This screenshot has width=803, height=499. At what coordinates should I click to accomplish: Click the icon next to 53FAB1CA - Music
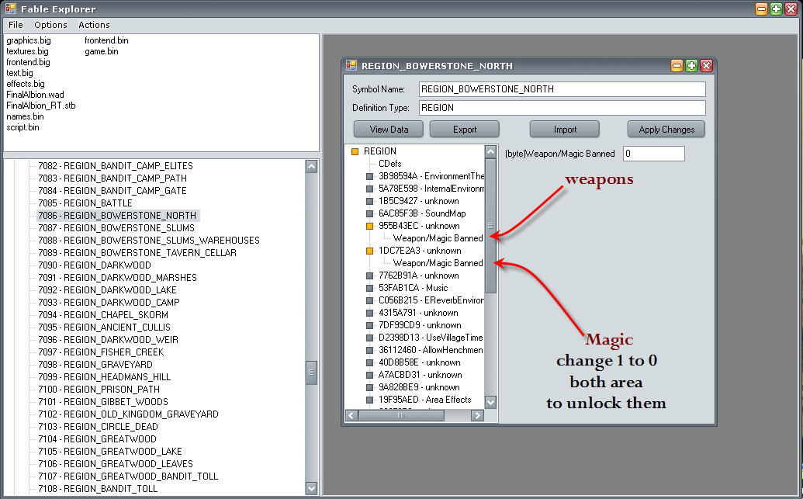(x=370, y=288)
